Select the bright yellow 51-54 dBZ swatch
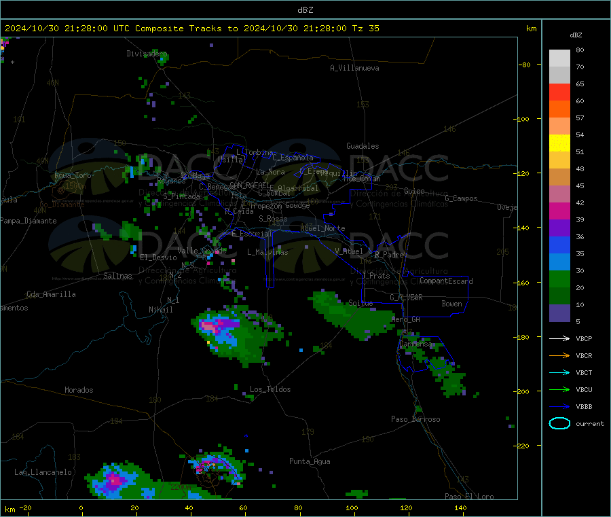Screen dimensions: 611x517 [x=559, y=143]
